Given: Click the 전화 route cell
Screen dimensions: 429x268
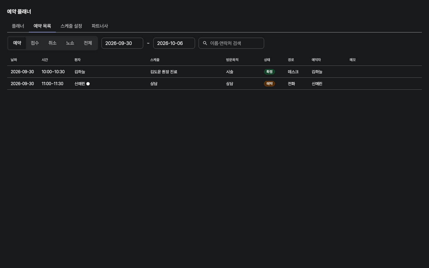Looking at the screenshot, I should coord(291,84).
